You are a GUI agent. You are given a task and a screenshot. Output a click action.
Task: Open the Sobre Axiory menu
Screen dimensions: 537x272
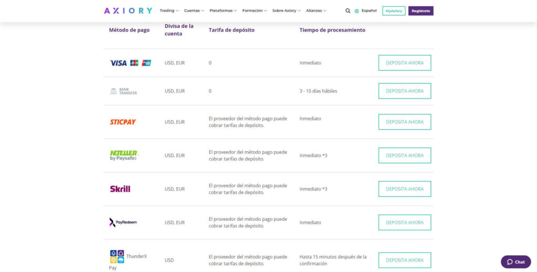coord(287,11)
